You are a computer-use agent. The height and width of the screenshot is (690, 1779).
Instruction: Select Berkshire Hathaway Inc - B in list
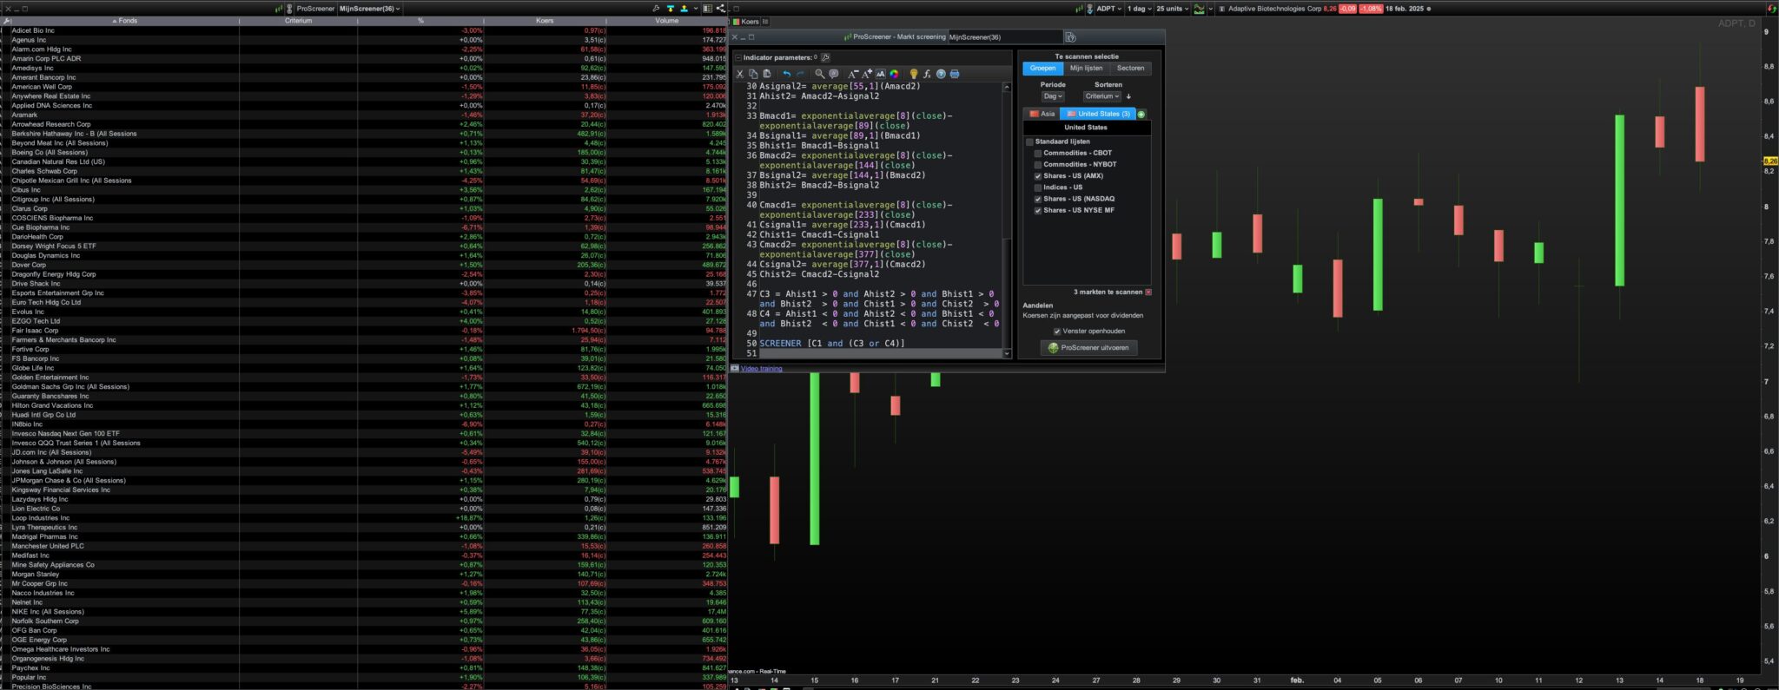pyautogui.click(x=364, y=134)
